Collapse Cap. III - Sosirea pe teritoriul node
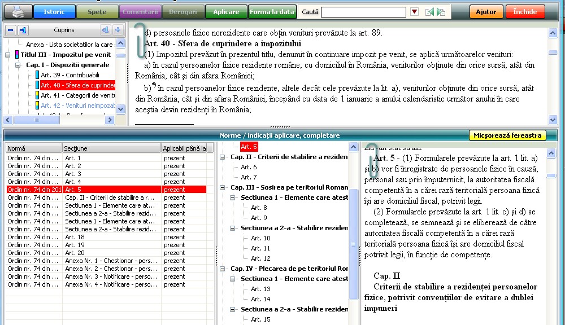Viewport: 565px width, 325px height. tap(222, 187)
